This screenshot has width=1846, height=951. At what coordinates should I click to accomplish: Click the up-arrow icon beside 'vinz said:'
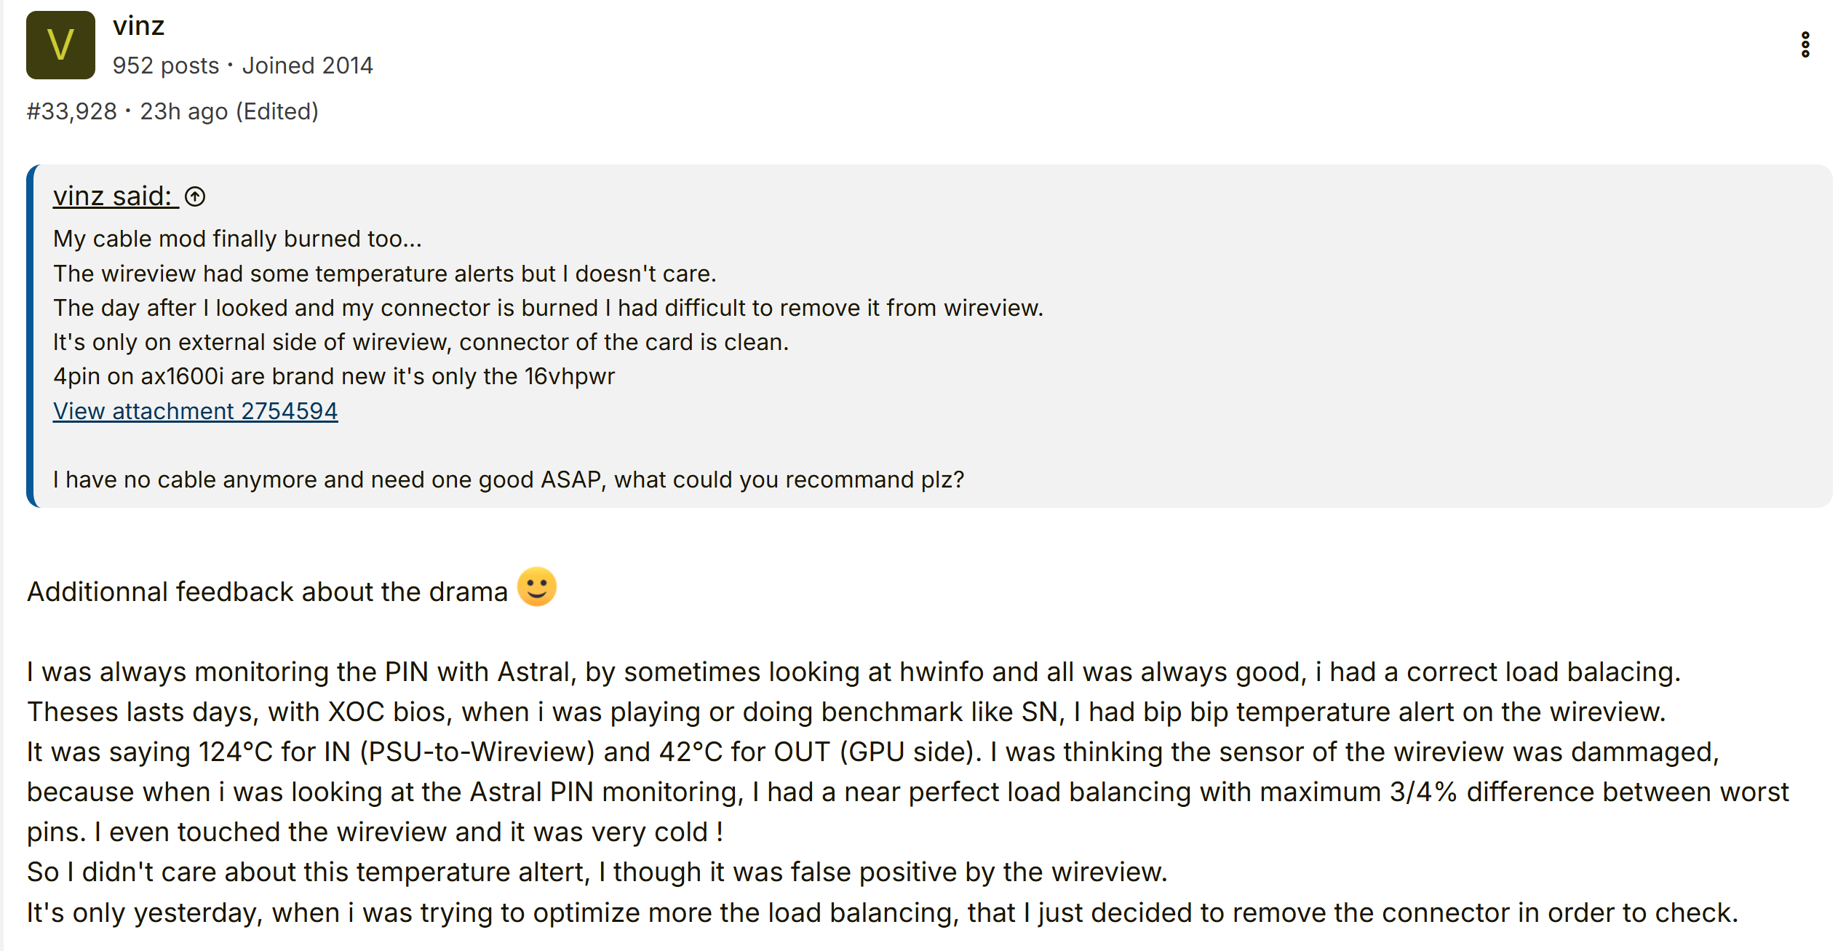click(195, 196)
